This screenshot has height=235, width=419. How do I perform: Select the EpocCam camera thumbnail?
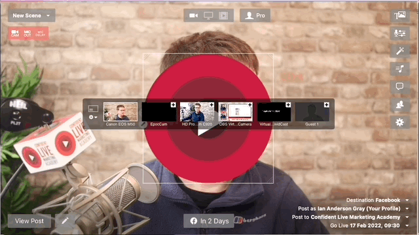(x=158, y=112)
